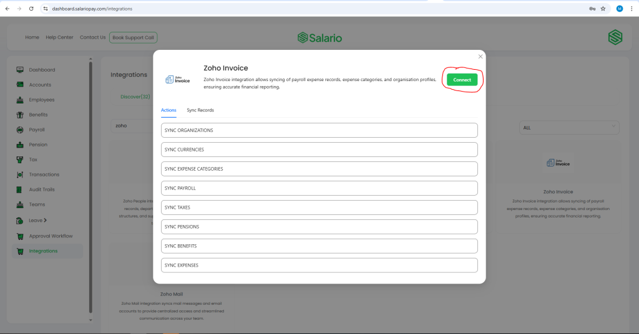Click the Accounts sidebar icon
The width and height of the screenshot is (639, 334).
coord(19,85)
